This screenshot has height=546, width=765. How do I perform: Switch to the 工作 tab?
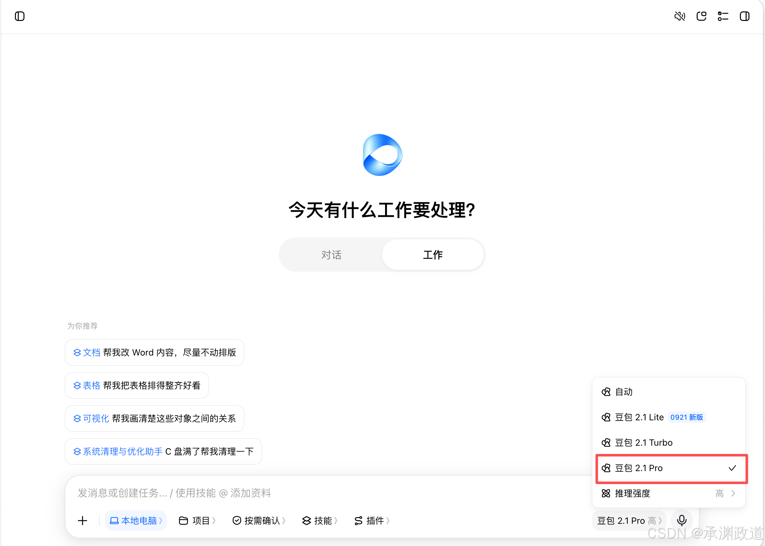(433, 255)
